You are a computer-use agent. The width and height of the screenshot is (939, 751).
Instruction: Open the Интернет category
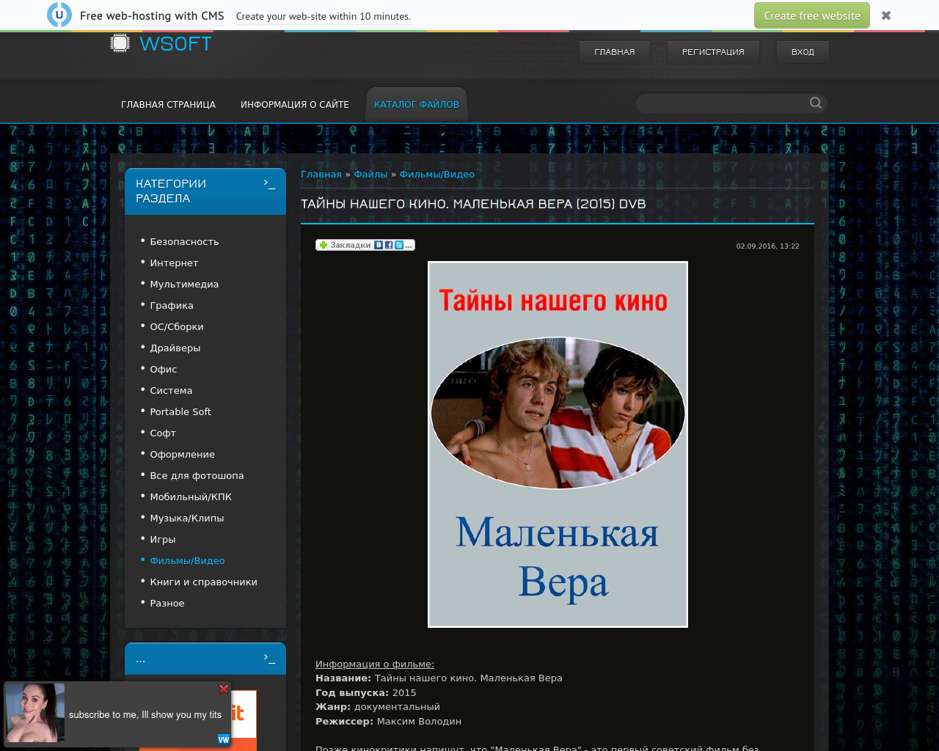[x=174, y=263]
